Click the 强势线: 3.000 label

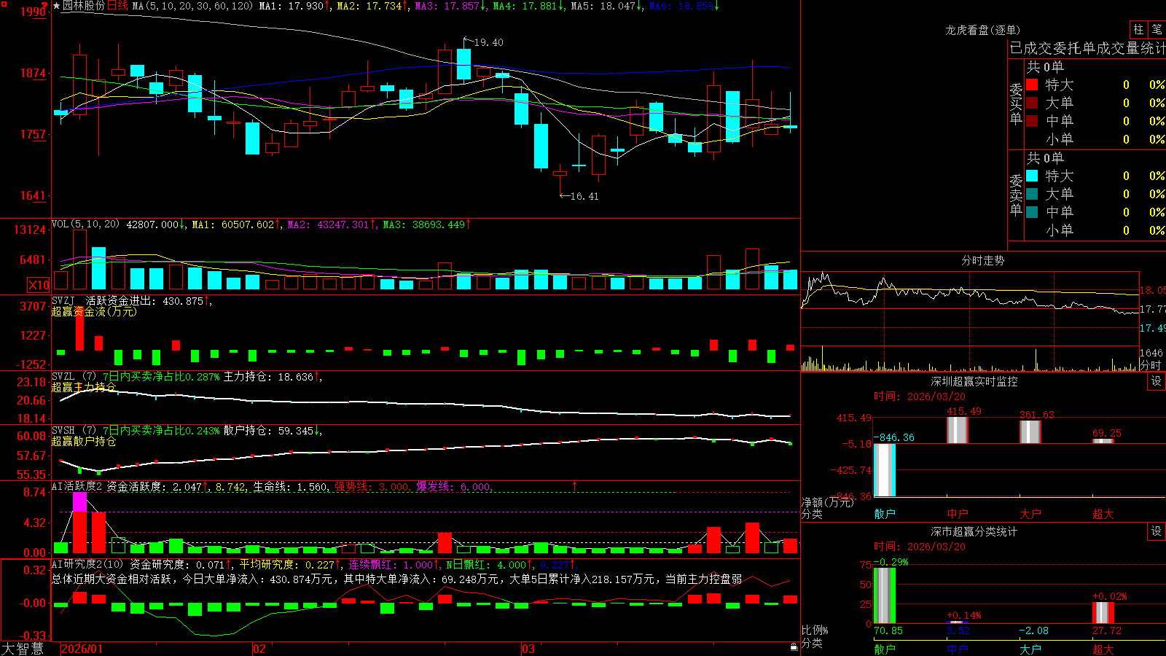tap(372, 486)
